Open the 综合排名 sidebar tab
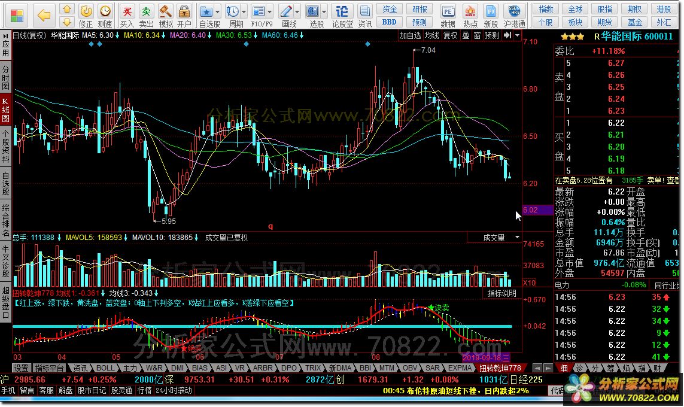The image size is (684, 407). pyautogui.click(x=5, y=221)
